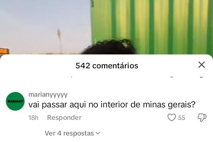The height and width of the screenshot is (142, 213).
Task: Reply using the Responder button
Action: click(64, 117)
